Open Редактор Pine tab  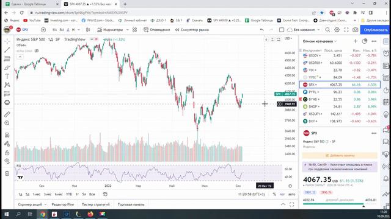tap(63, 204)
